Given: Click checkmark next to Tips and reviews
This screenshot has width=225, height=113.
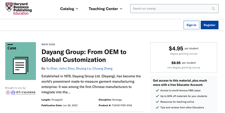Looking at the screenshot, I should (157, 107).
